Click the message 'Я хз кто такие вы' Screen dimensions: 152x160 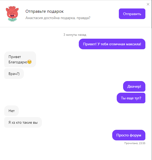tap(23, 122)
